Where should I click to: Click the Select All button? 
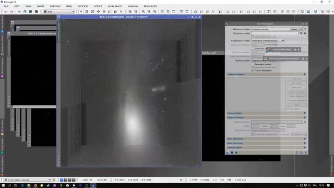tap(297, 87)
